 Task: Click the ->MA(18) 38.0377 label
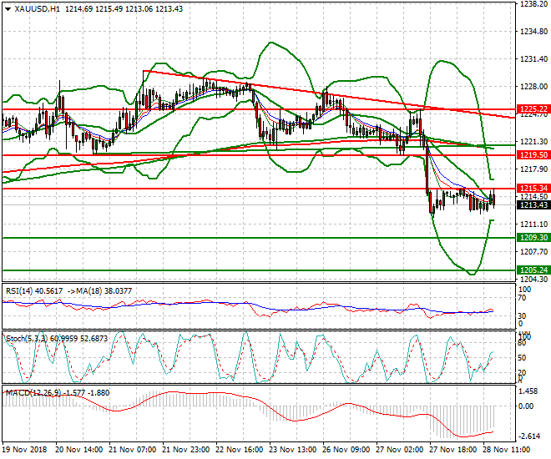pos(99,291)
